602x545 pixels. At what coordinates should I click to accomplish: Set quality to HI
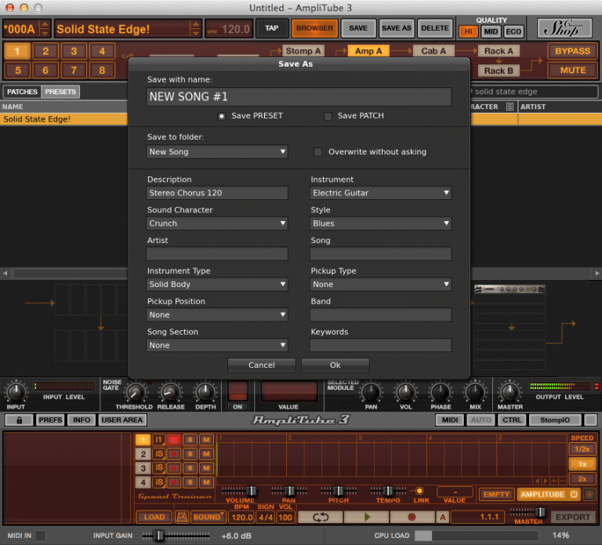click(x=469, y=31)
